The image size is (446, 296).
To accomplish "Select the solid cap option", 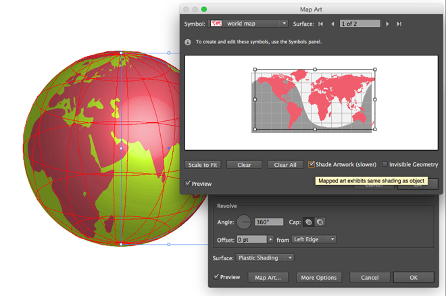I will (309, 222).
